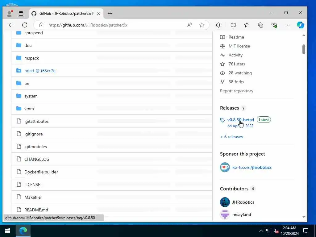Open repository Activity link

coord(235,55)
